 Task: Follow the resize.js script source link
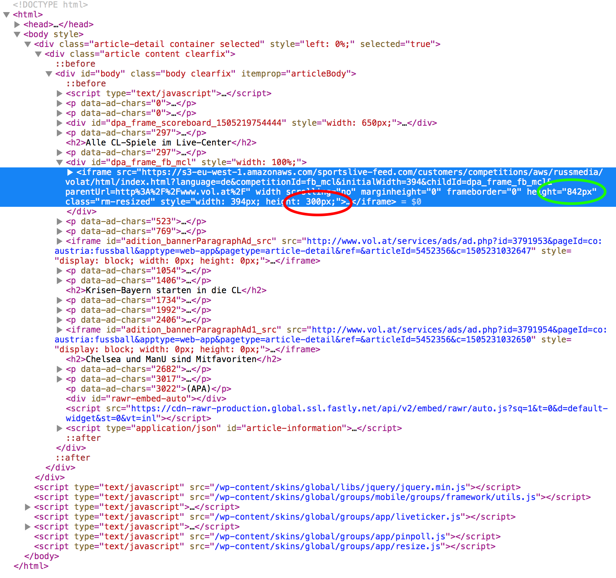pyautogui.click(x=327, y=547)
